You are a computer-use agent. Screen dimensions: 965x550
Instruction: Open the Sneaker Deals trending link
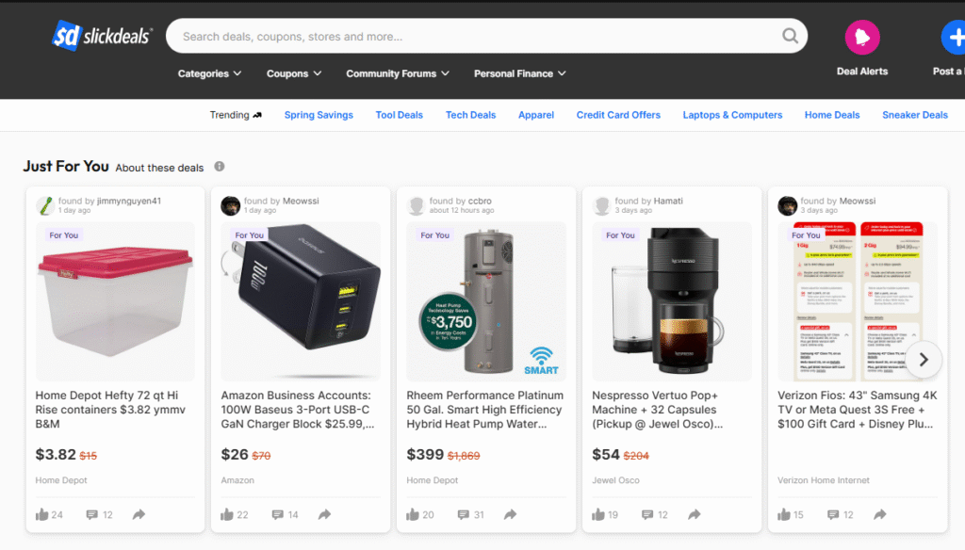[x=915, y=115]
